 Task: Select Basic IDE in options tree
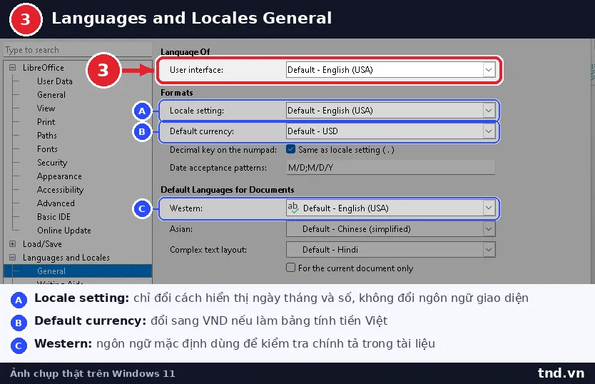pos(54,217)
